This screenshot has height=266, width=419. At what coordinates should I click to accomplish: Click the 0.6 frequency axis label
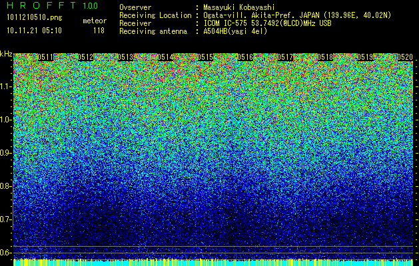(5, 253)
